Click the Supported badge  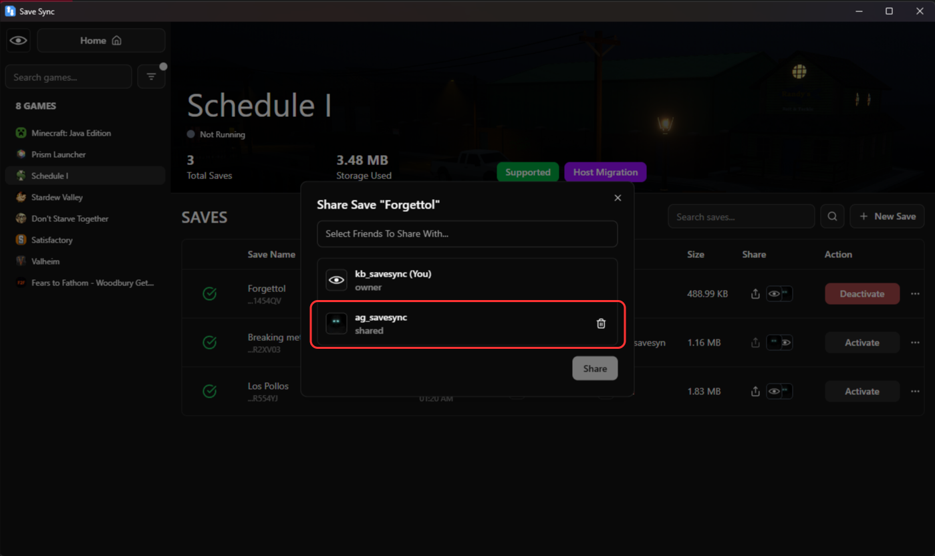(528, 172)
